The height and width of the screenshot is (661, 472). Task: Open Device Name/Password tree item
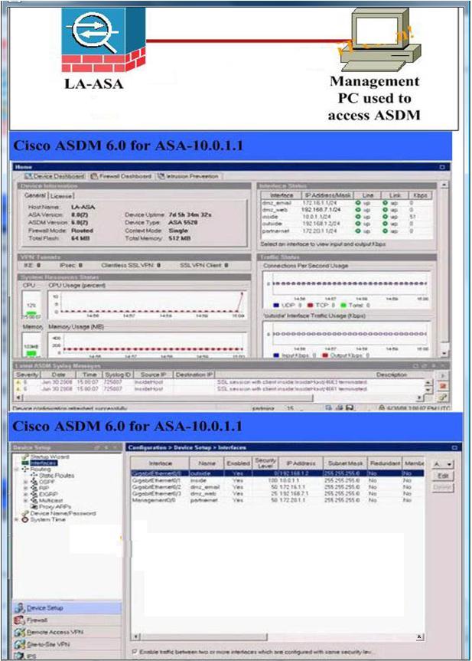(x=63, y=513)
